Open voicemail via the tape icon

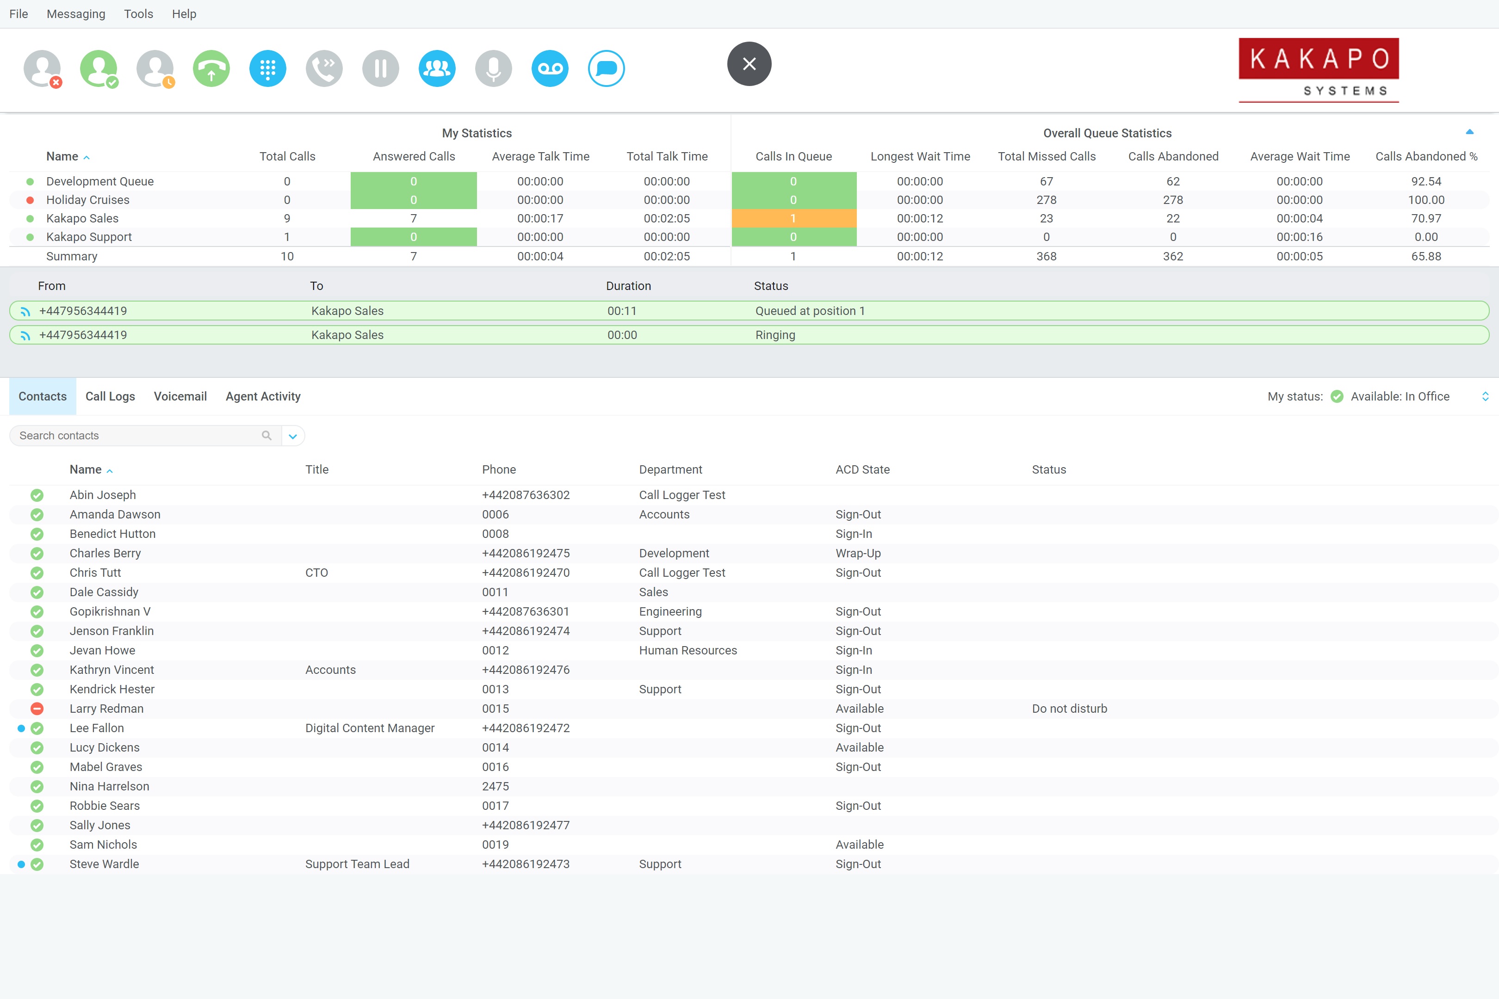(x=549, y=68)
